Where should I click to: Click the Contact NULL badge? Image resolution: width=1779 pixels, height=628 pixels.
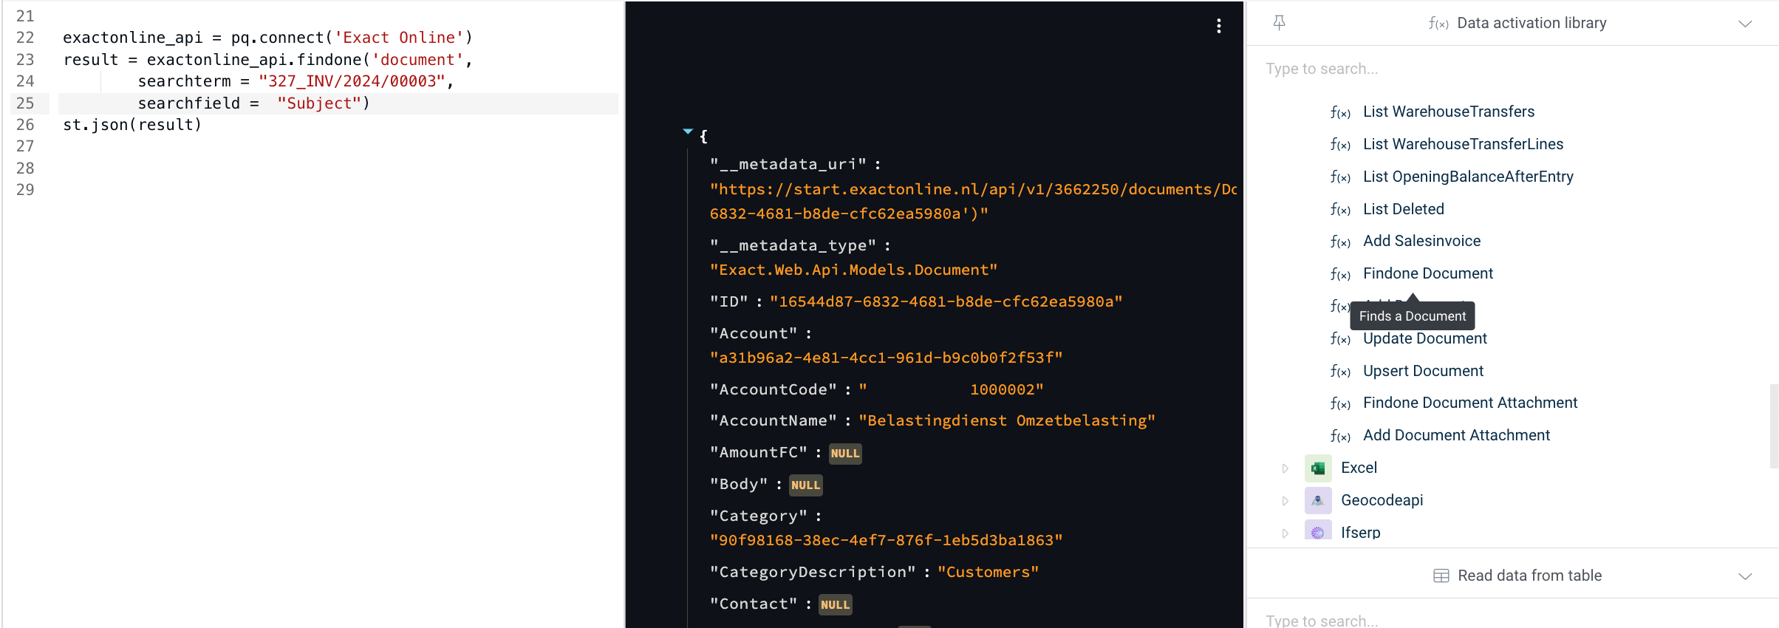tap(835, 605)
